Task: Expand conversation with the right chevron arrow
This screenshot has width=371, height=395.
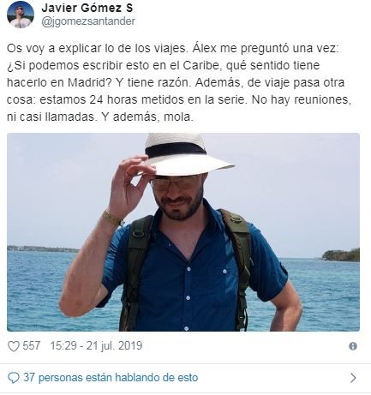Action: pyautogui.click(x=353, y=378)
